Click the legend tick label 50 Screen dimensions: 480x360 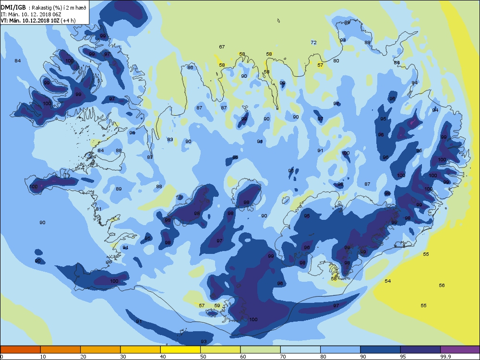point(203,357)
